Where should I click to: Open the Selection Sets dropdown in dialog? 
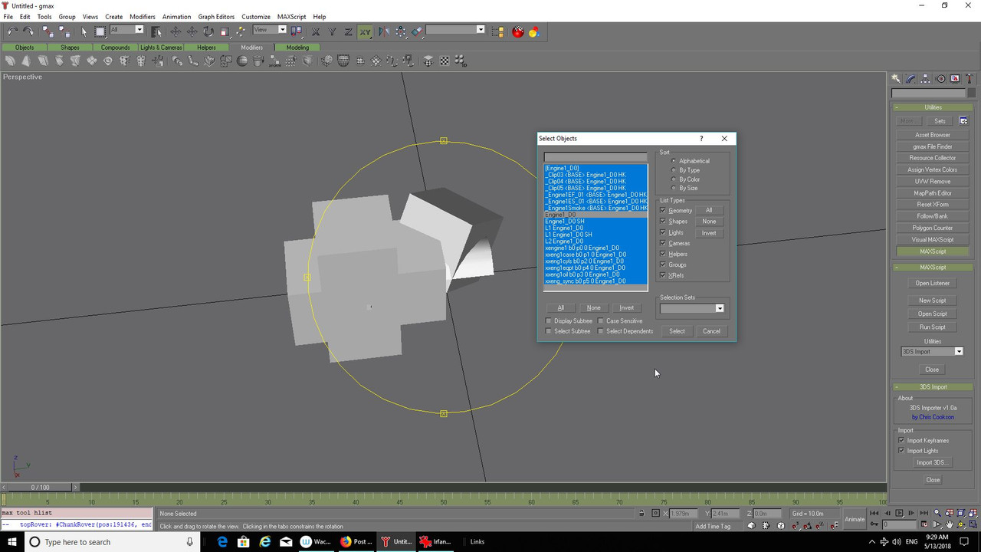point(719,308)
